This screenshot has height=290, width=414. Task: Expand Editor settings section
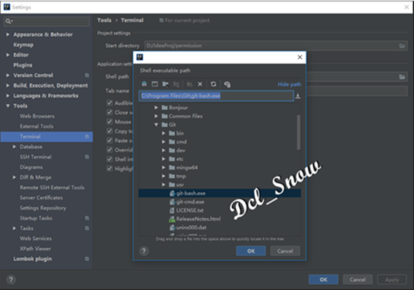pyautogui.click(x=8, y=55)
